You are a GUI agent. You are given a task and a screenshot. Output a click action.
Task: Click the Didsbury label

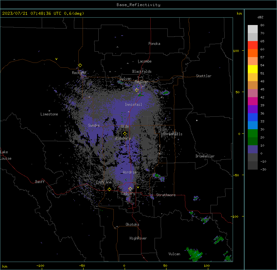(123, 138)
